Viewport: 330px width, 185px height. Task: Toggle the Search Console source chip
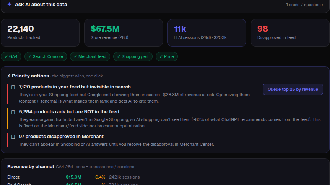click(x=46, y=56)
